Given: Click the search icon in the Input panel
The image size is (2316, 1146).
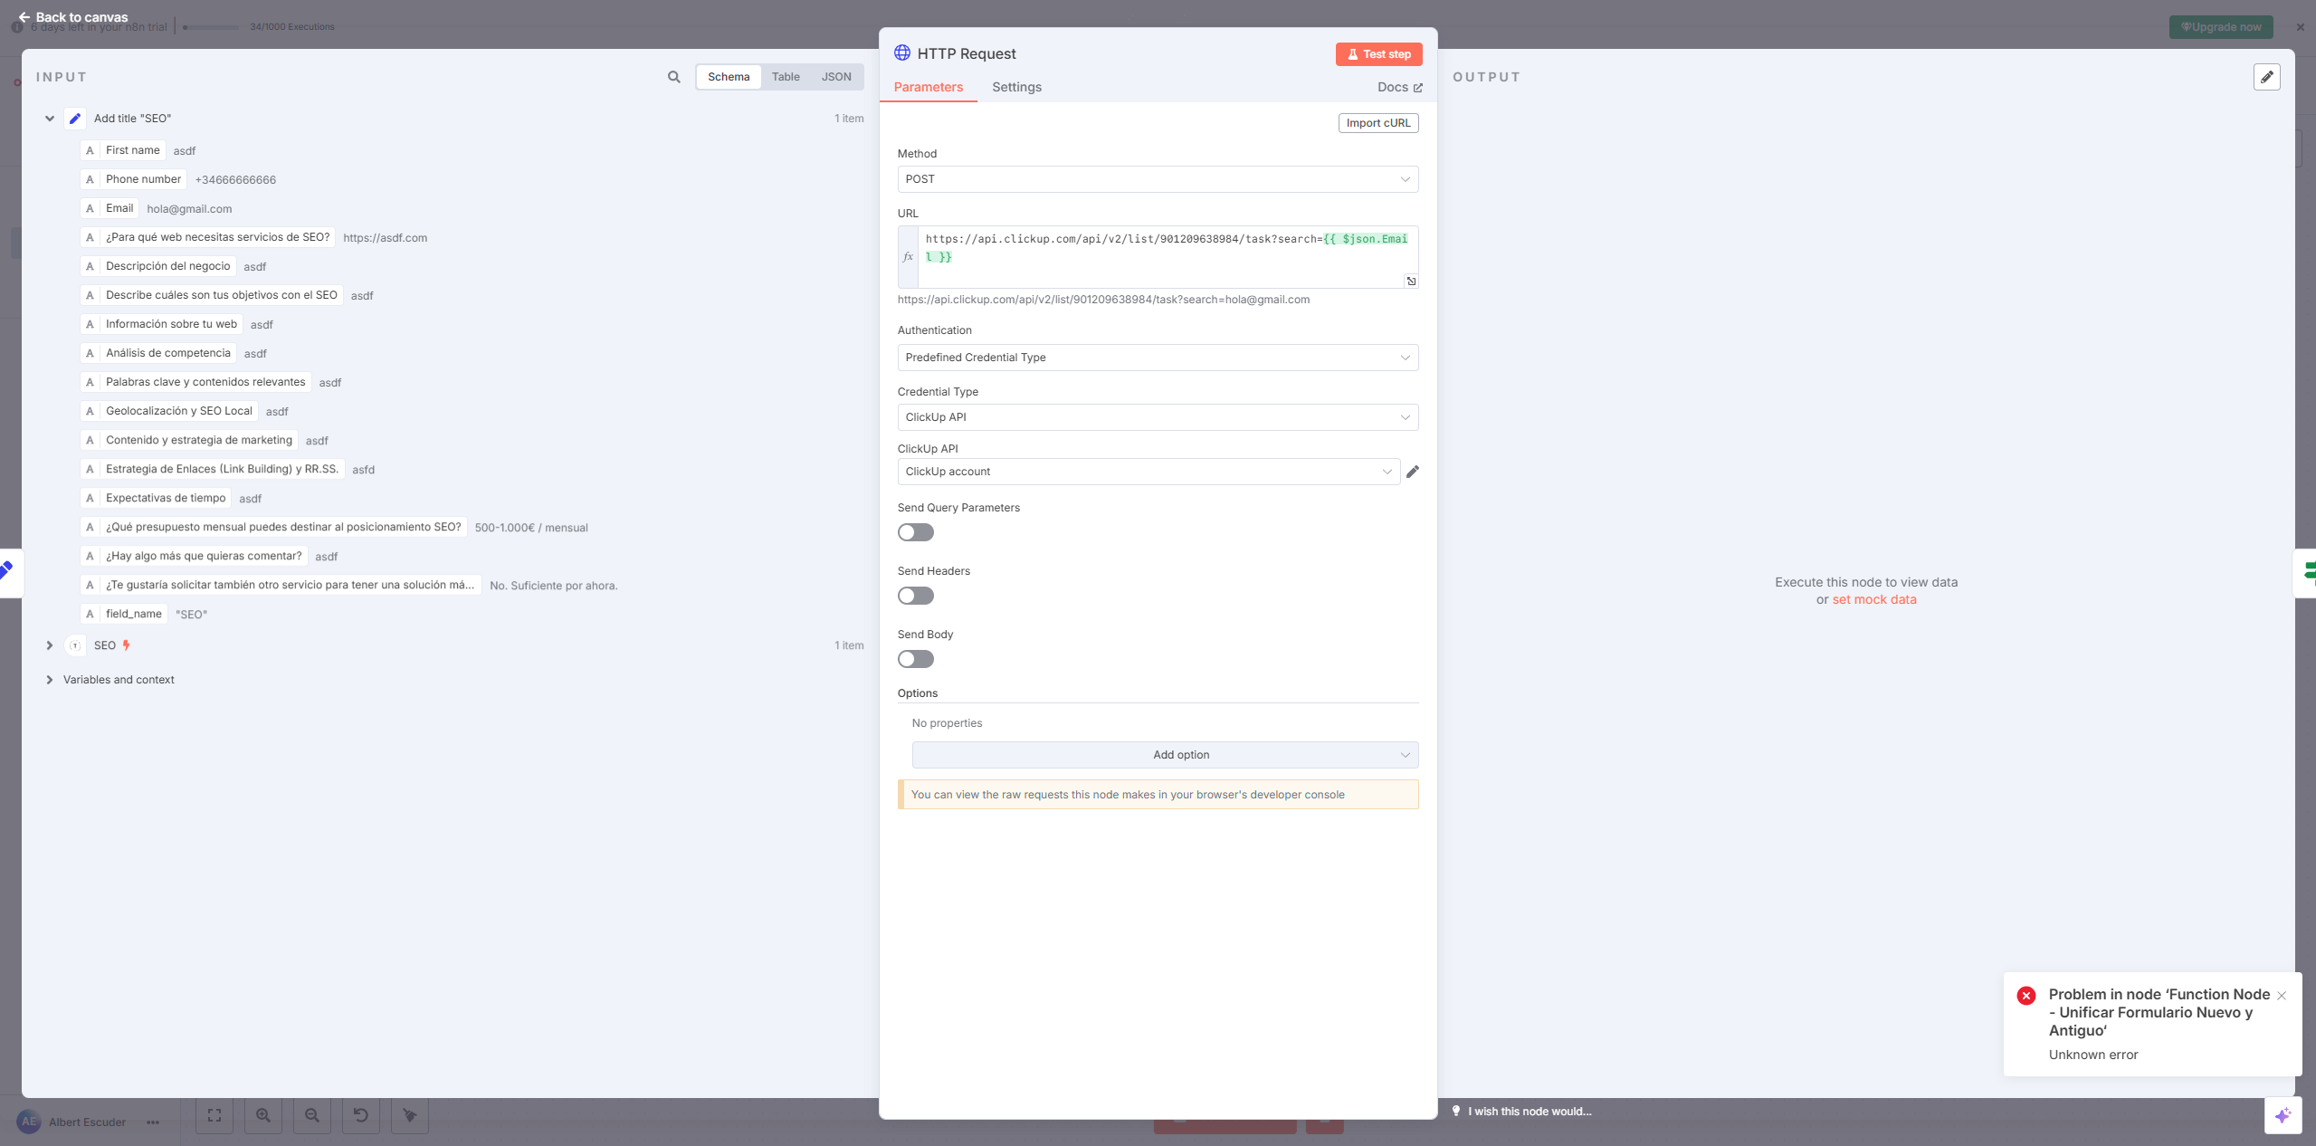Looking at the screenshot, I should click(x=672, y=77).
